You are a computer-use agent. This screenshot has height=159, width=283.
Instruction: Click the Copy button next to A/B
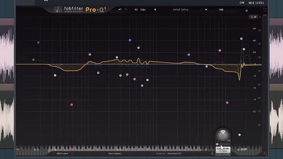coord(143,10)
